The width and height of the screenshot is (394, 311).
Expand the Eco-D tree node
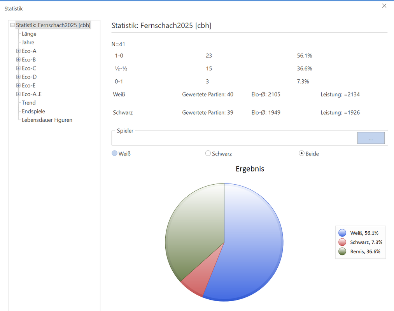point(18,77)
